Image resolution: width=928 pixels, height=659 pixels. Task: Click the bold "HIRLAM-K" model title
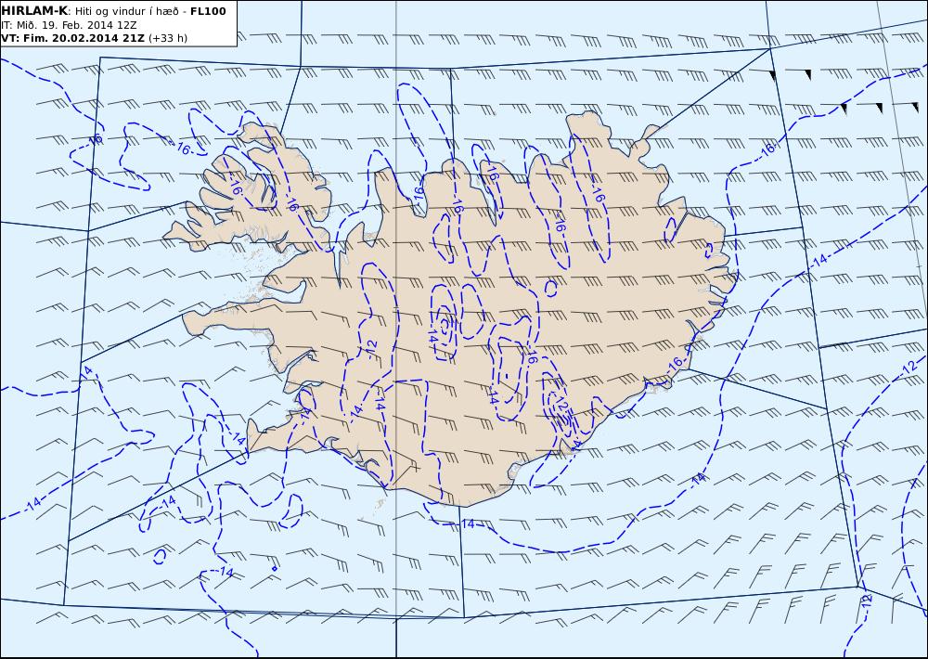click(x=34, y=11)
